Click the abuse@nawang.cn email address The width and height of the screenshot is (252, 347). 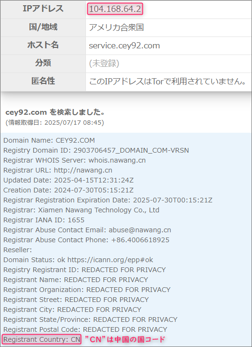tap(140, 230)
